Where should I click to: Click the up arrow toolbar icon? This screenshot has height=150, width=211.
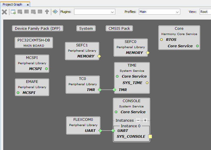pos(47,12)
